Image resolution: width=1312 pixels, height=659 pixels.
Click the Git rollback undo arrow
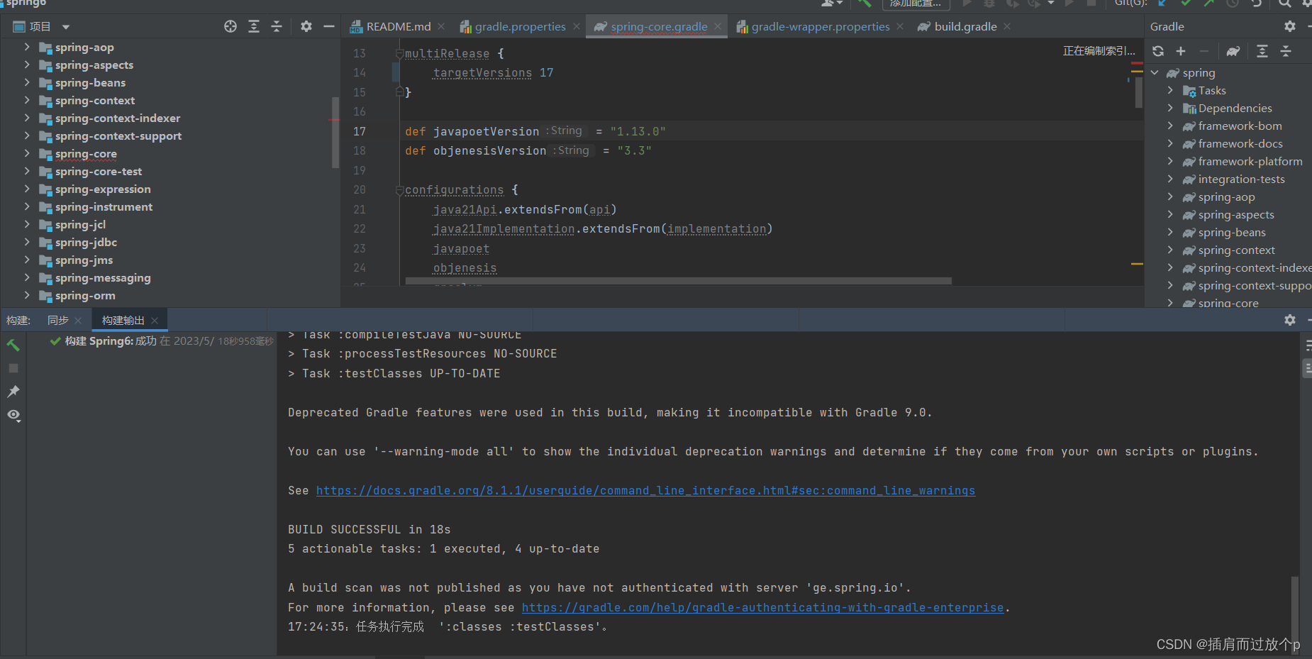pyautogui.click(x=1257, y=3)
